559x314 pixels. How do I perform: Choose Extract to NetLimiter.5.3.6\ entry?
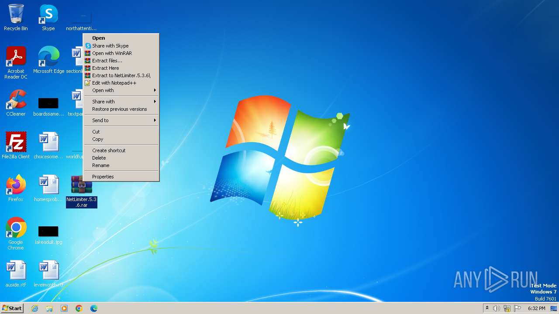(x=121, y=75)
